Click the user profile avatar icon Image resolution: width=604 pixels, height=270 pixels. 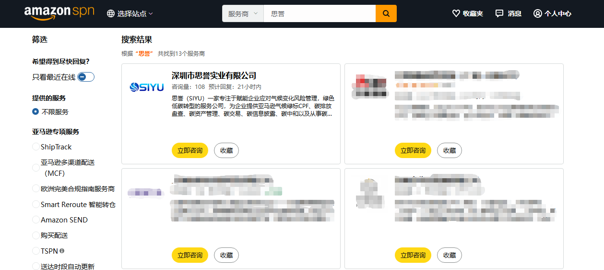click(x=538, y=13)
